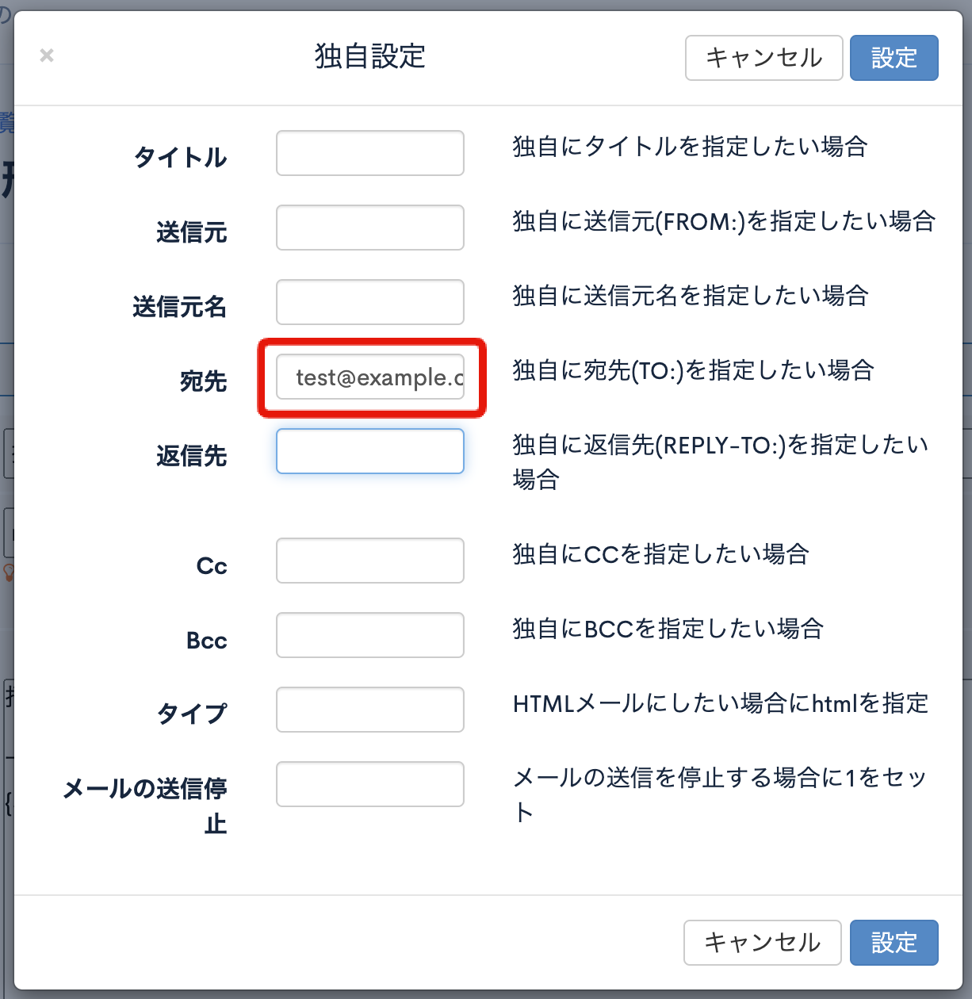Click the 独自設定 dialog title text
Viewport: 972px width, 999px height.
click(370, 56)
